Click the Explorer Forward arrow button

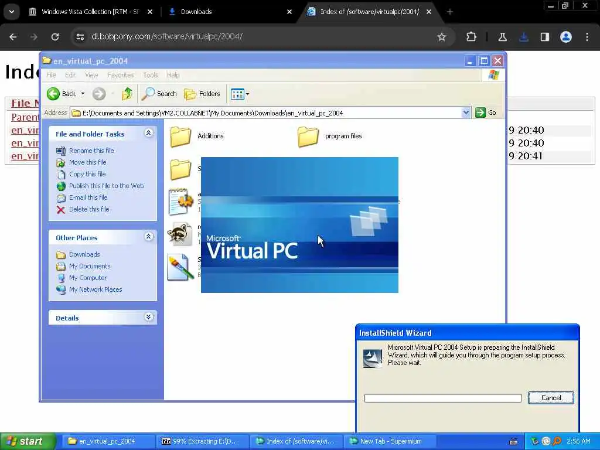(98, 94)
